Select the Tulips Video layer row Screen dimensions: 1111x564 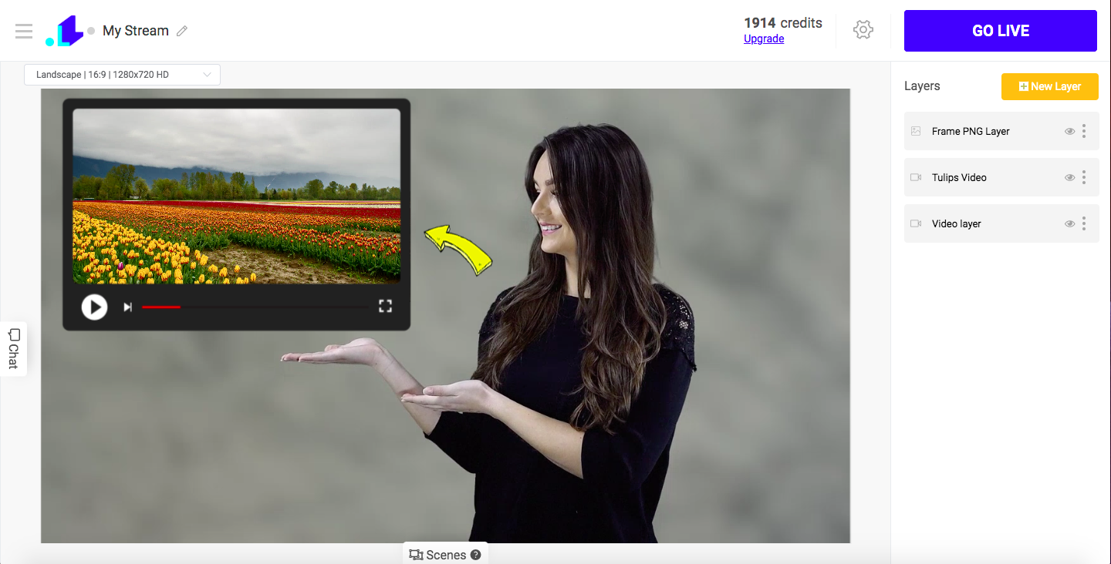click(x=1001, y=177)
